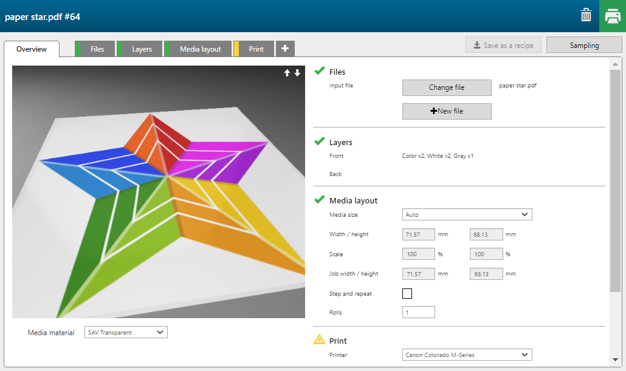Delete the job with trash icon
The width and height of the screenshot is (626, 371).
pos(586,16)
